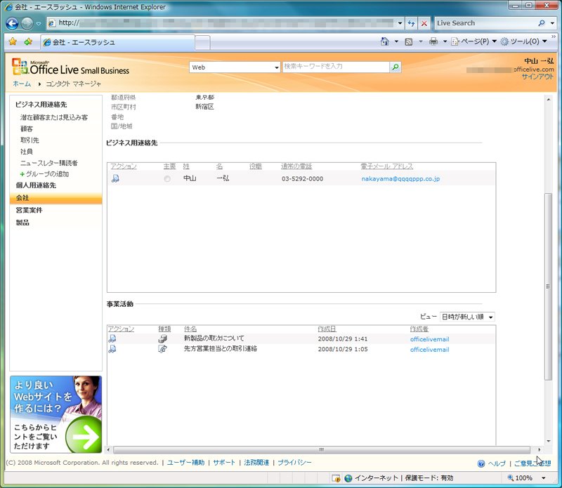The image size is (562, 488).
Task: Click the Add to Favorites icon
Action: (x=28, y=42)
